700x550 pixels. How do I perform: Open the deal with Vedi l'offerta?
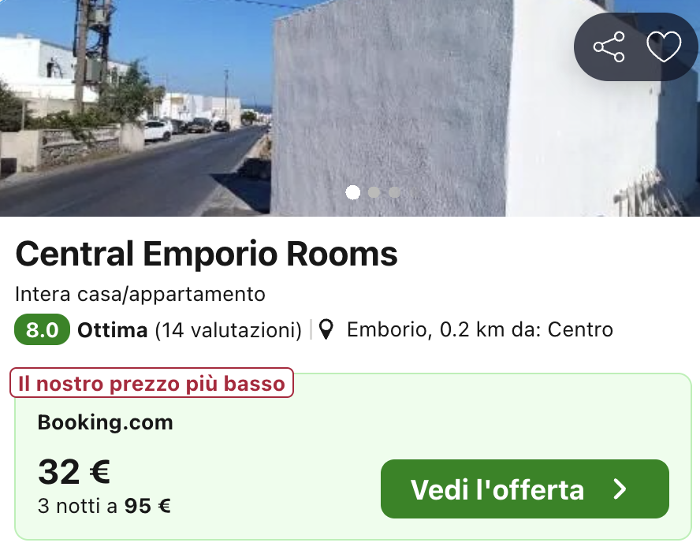pos(524,489)
